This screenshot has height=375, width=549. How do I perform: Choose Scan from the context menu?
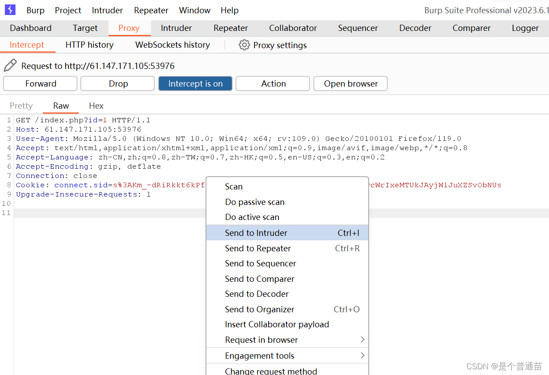pos(287,186)
